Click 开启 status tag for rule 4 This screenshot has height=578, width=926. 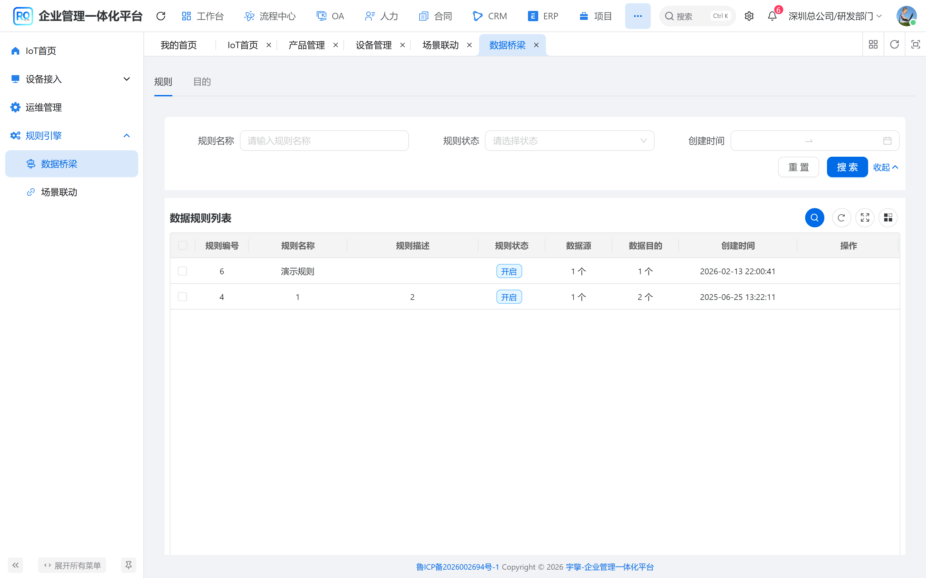[509, 297]
